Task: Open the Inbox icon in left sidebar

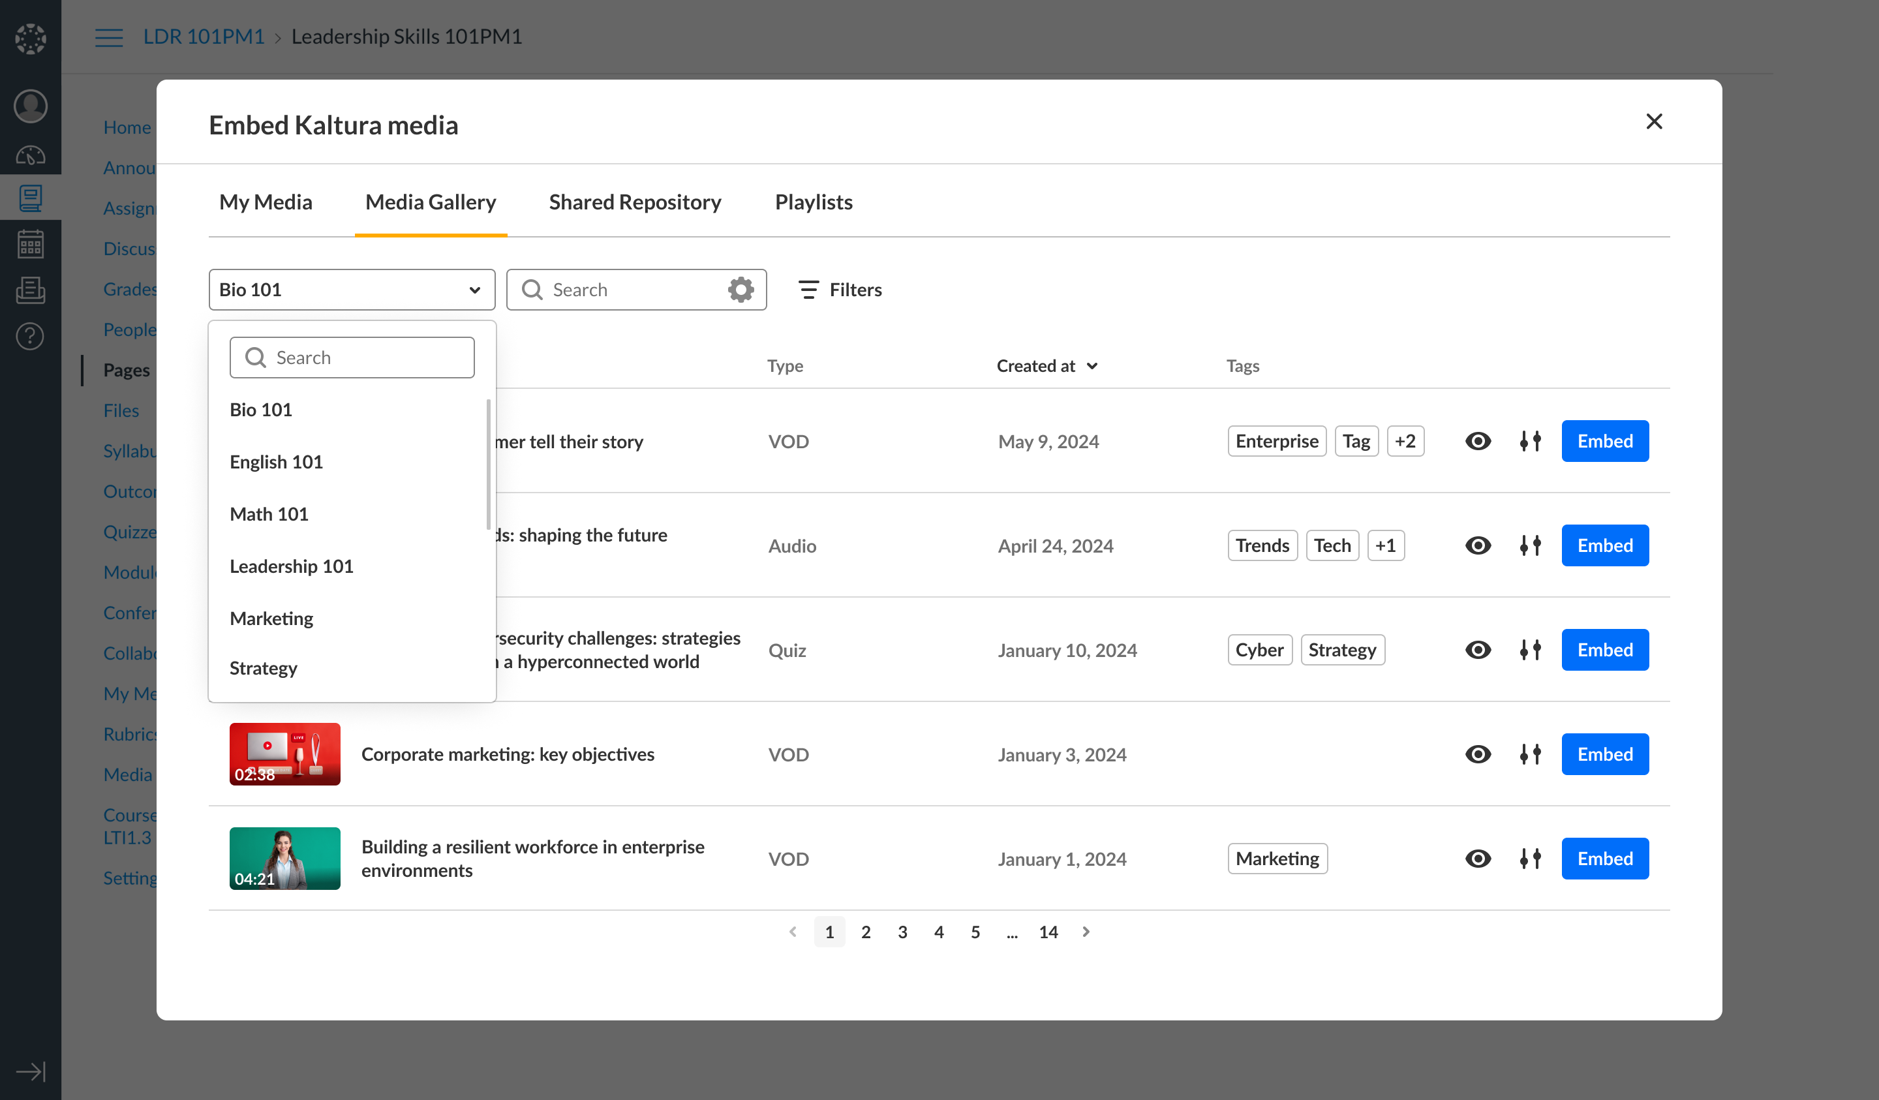Action: pyautogui.click(x=31, y=290)
